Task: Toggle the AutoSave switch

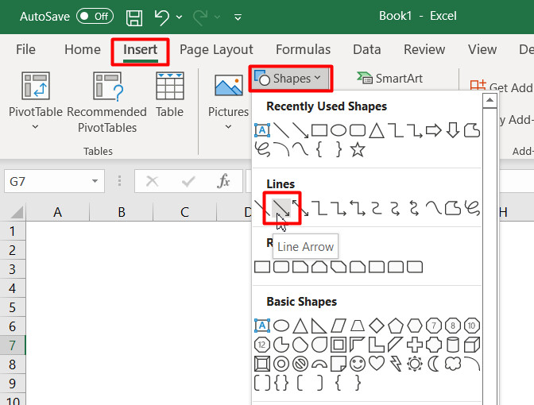Action: [95, 17]
